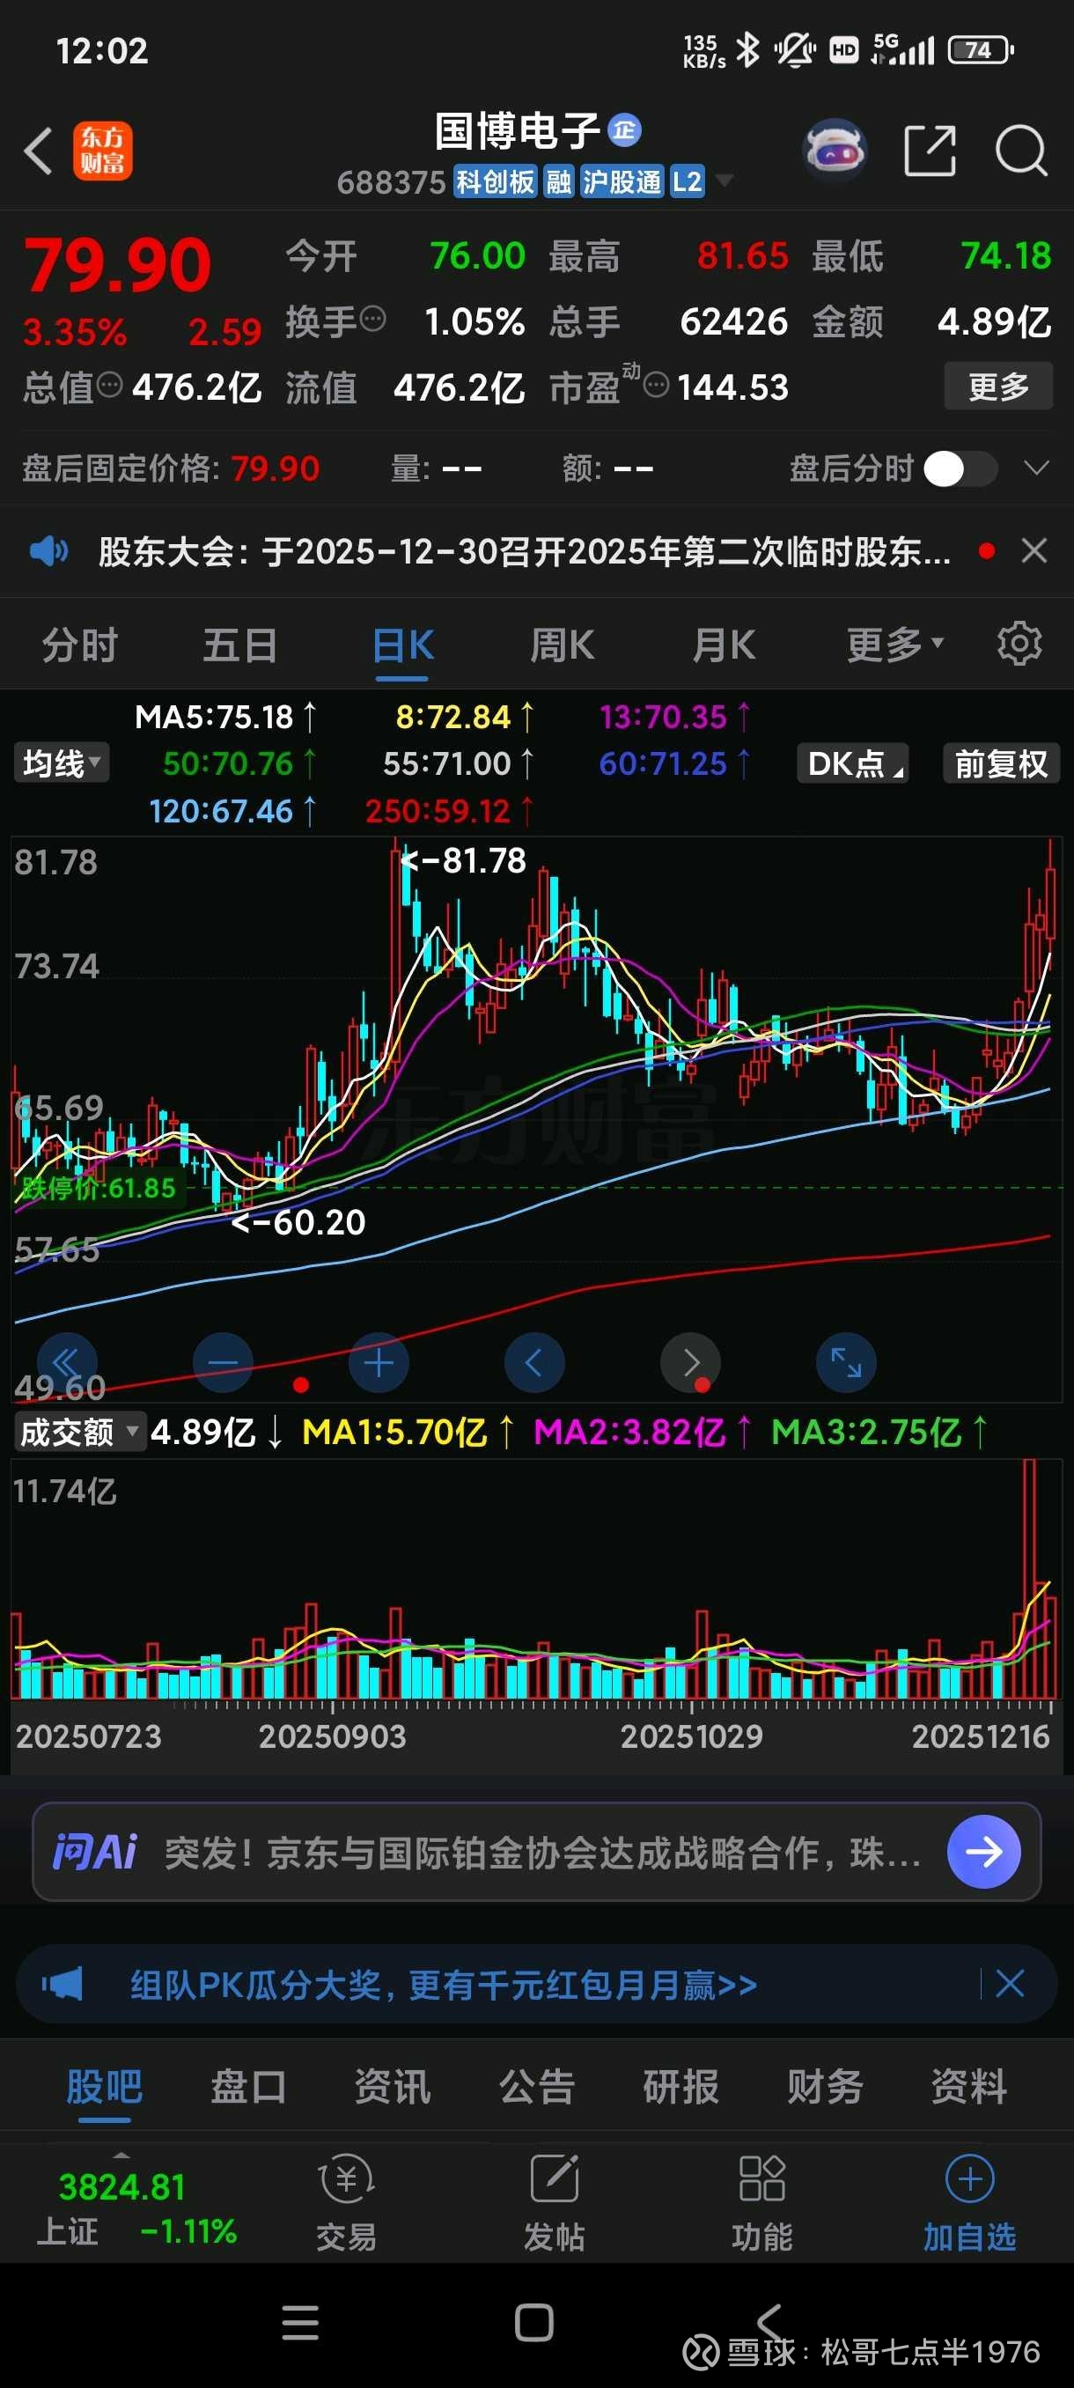The image size is (1074, 2388).
Task: Open the DK点 selector
Action: point(852,763)
